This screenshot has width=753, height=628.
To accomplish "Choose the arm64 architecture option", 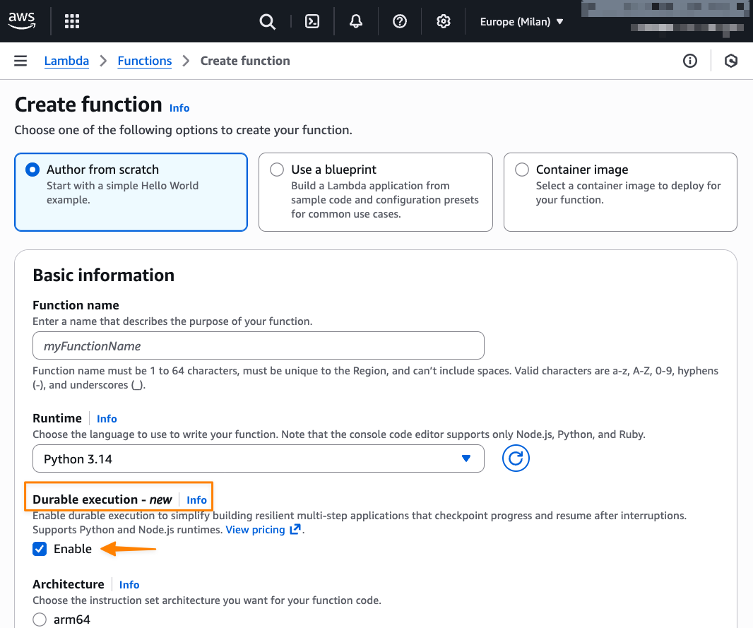I will [x=40, y=620].
